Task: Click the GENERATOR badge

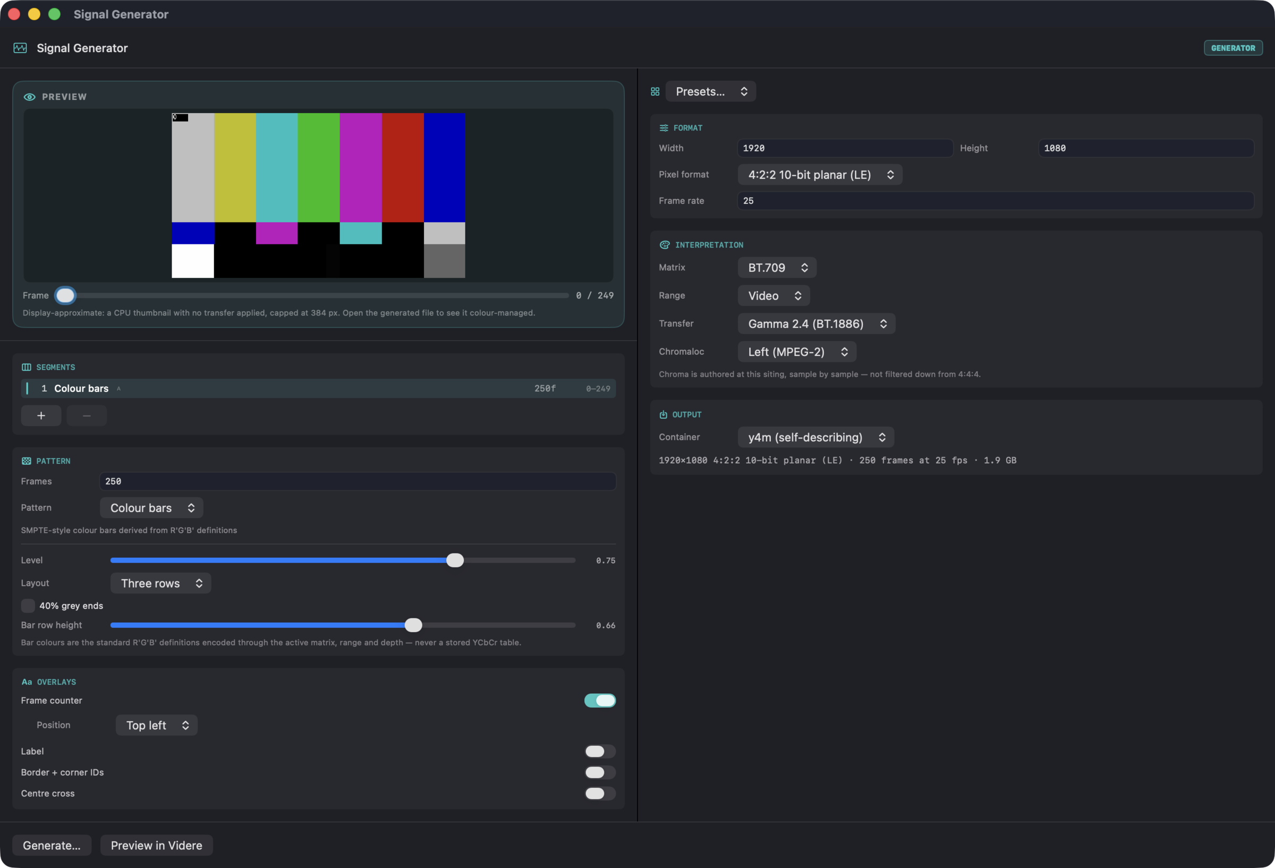Action: pyautogui.click(x=1232, y=48)
